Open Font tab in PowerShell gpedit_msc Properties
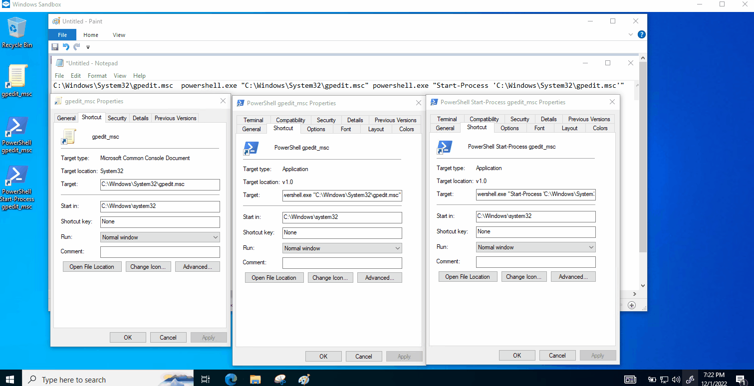754x386 pixels. tap(346, 129)
